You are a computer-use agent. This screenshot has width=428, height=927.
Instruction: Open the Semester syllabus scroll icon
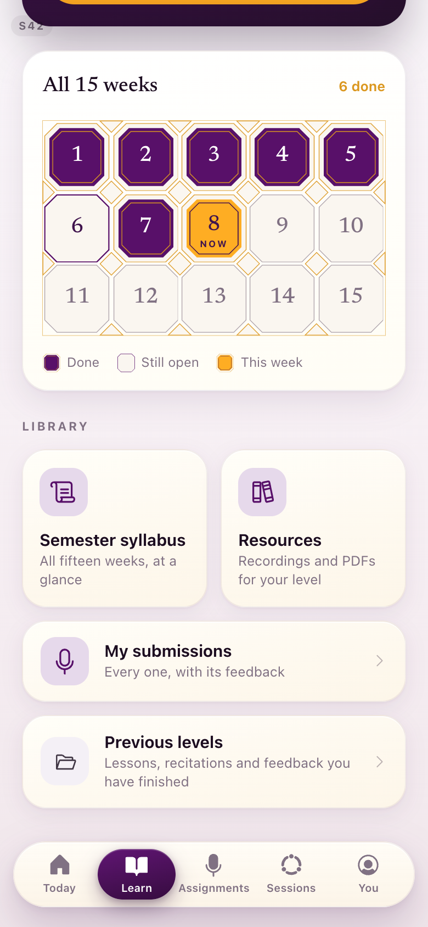coord(64,492)
